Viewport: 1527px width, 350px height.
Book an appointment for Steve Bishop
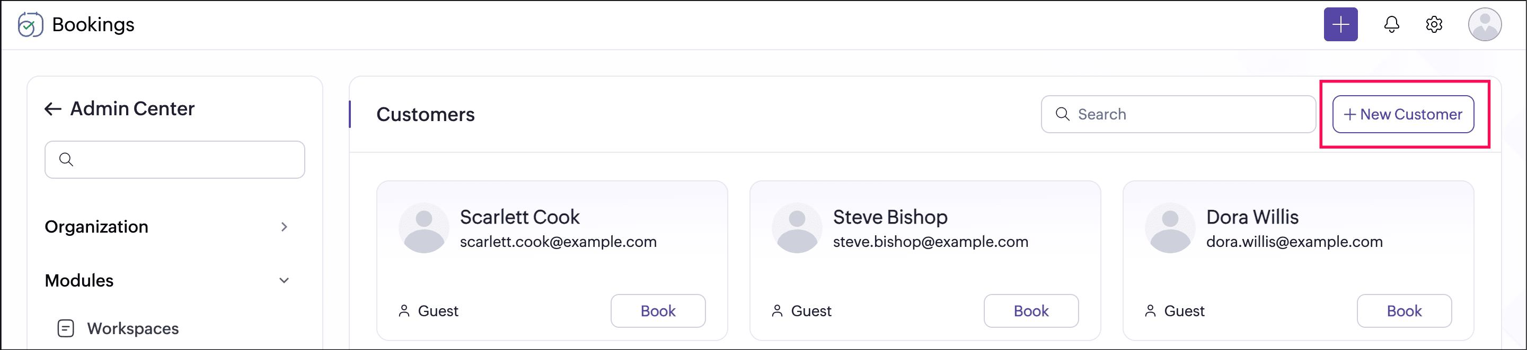pos(1031,310)
